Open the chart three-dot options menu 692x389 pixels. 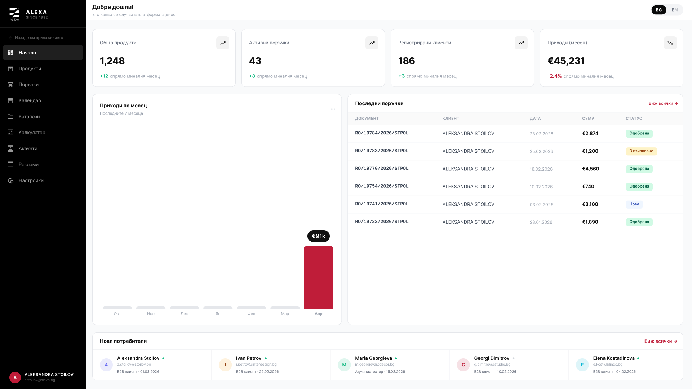[333, 109]
